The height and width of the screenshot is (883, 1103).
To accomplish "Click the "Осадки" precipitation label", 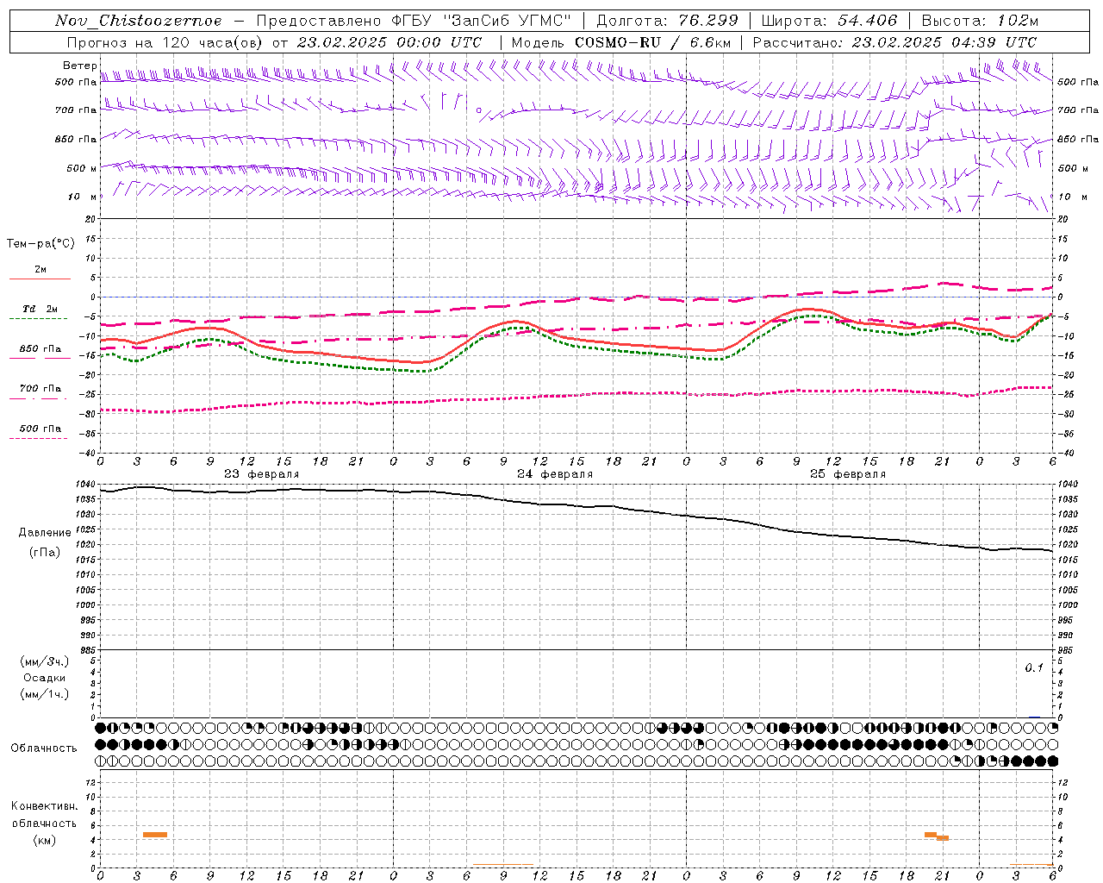I will tap(45, 678).
